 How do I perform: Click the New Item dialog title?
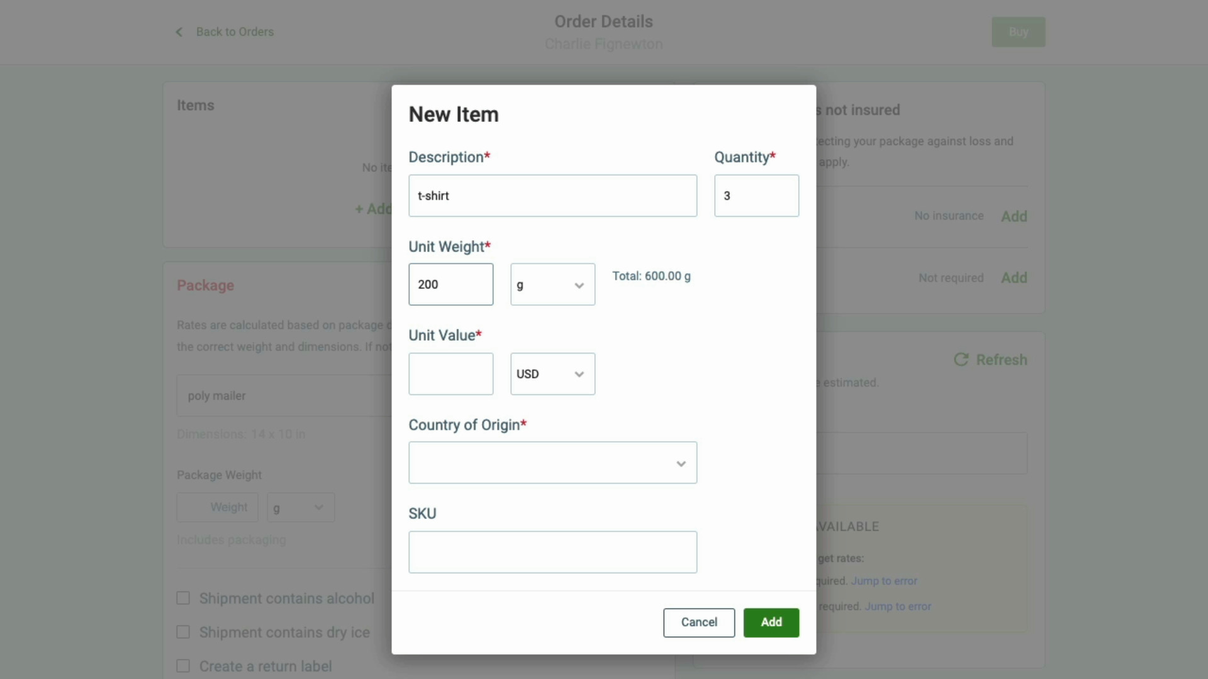tap(453, 114)
